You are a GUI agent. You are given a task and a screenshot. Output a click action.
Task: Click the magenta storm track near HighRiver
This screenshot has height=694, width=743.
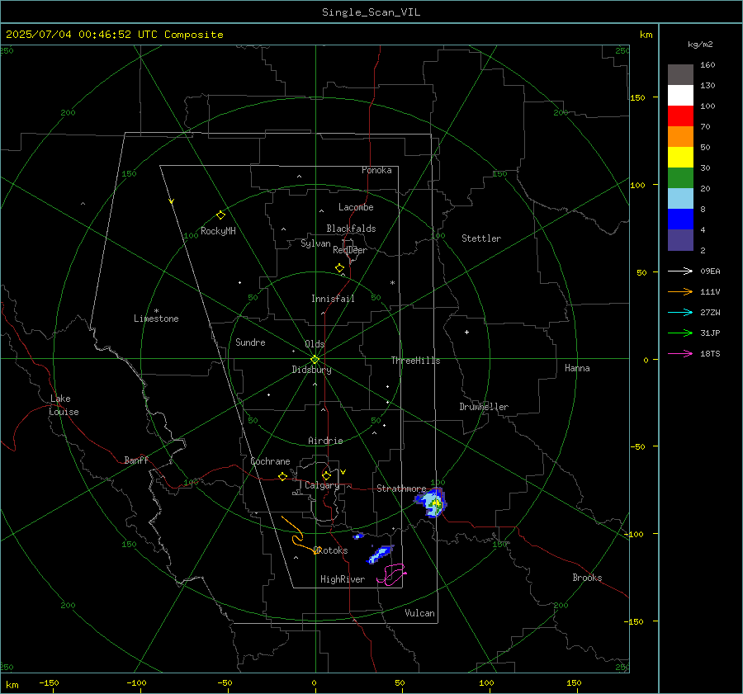click(392, 574)
